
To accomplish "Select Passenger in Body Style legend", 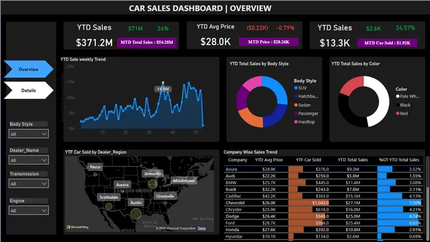I will click(x=306, y=114).
